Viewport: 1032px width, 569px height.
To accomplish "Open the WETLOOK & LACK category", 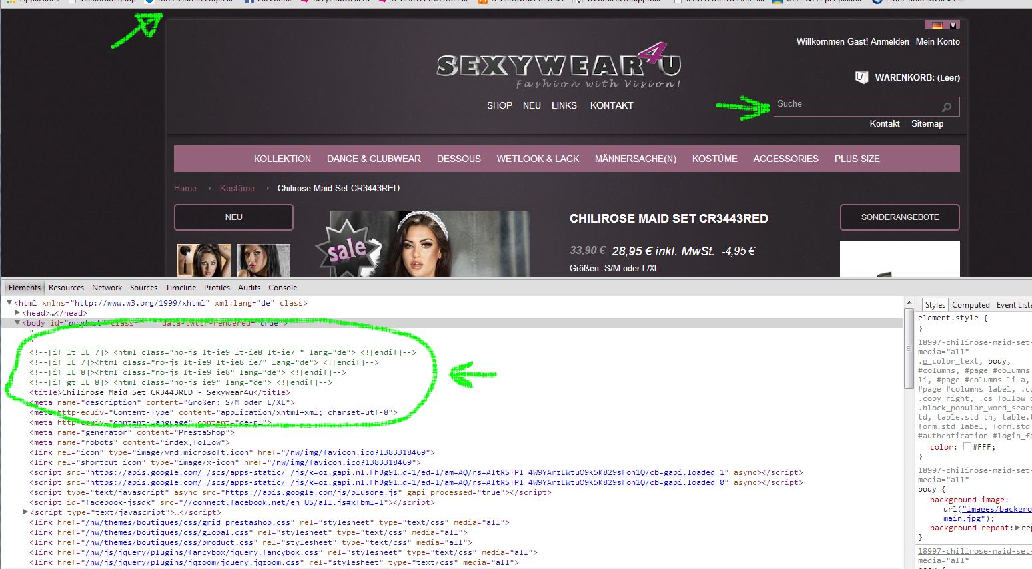I will coord(538,159).
